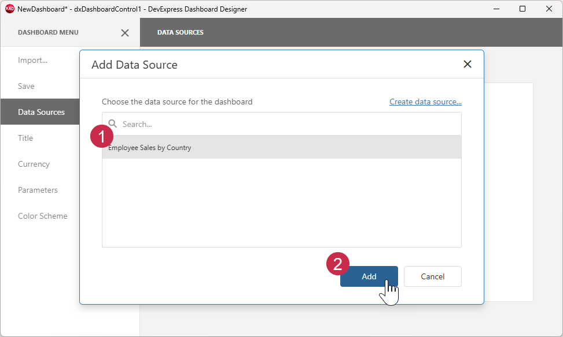Cancel the Add Data Source dialog

coord(432,276)
